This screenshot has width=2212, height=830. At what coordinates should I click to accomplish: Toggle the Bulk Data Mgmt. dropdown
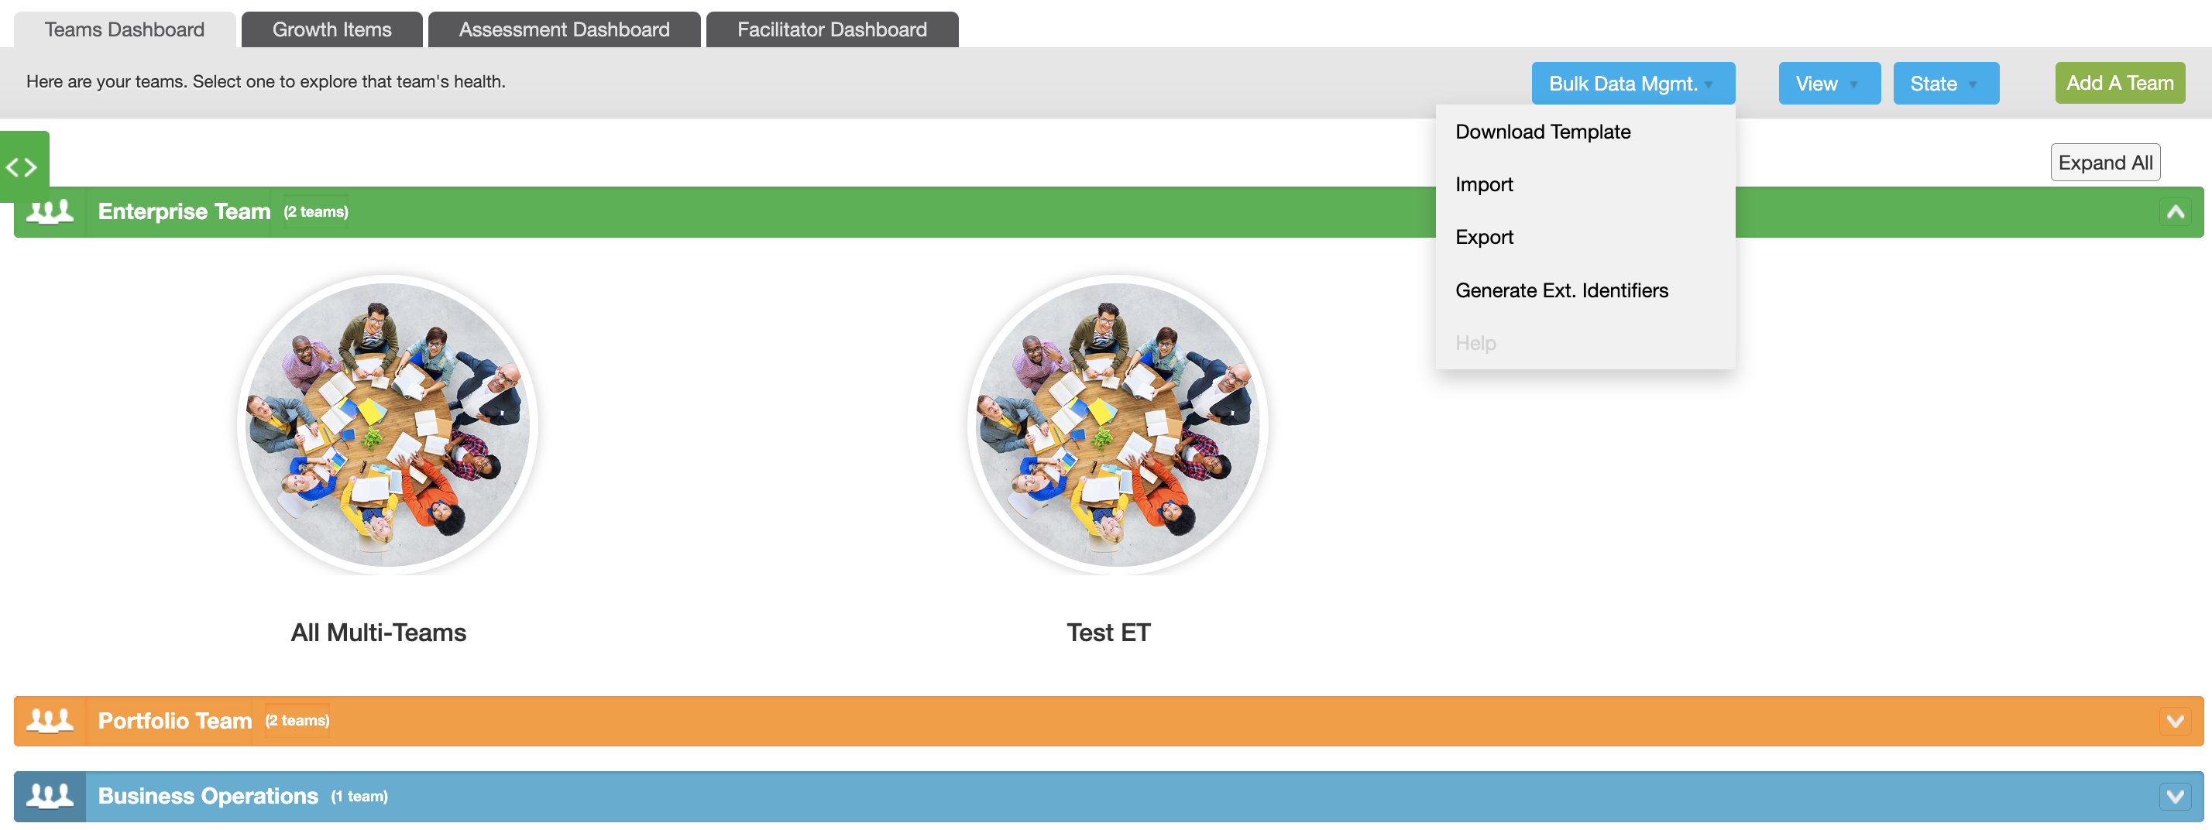click(x=1633, y=84)
